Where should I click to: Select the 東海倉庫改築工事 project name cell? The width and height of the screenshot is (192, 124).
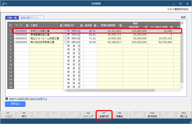[x=46, y=35]
